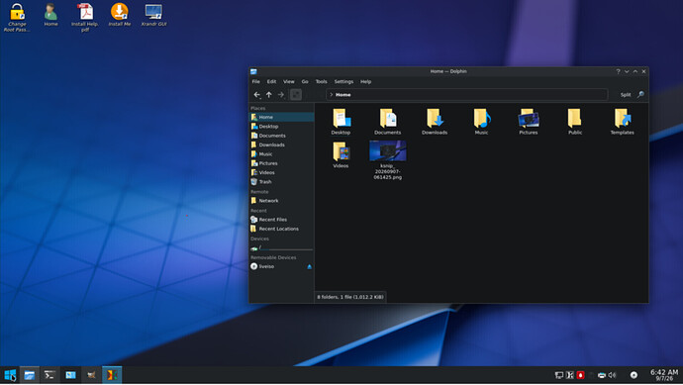Eject the liveiso device
Viewport: 683px width, 385px height.
pyautogui.click(x=309, y=266)
